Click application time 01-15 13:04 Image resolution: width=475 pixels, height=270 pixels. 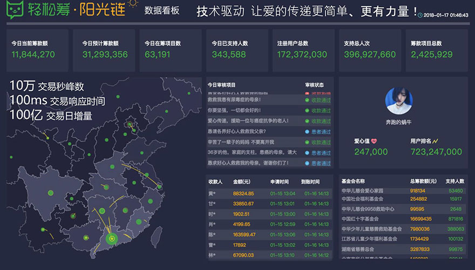pyautogui.click(x=283, y=193)
